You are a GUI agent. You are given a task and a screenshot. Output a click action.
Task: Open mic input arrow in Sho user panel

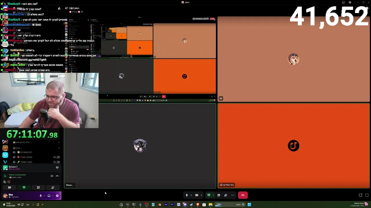44,196
